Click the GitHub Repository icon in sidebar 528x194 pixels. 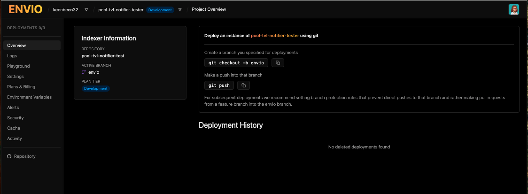tap(9, 156)
